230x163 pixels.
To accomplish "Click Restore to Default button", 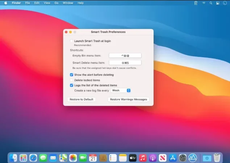I will pyautogui.click(x=81, y=99).
